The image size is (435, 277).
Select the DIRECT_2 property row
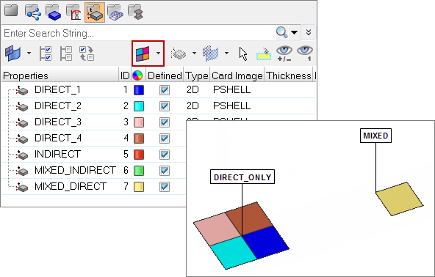pos(159,106)
